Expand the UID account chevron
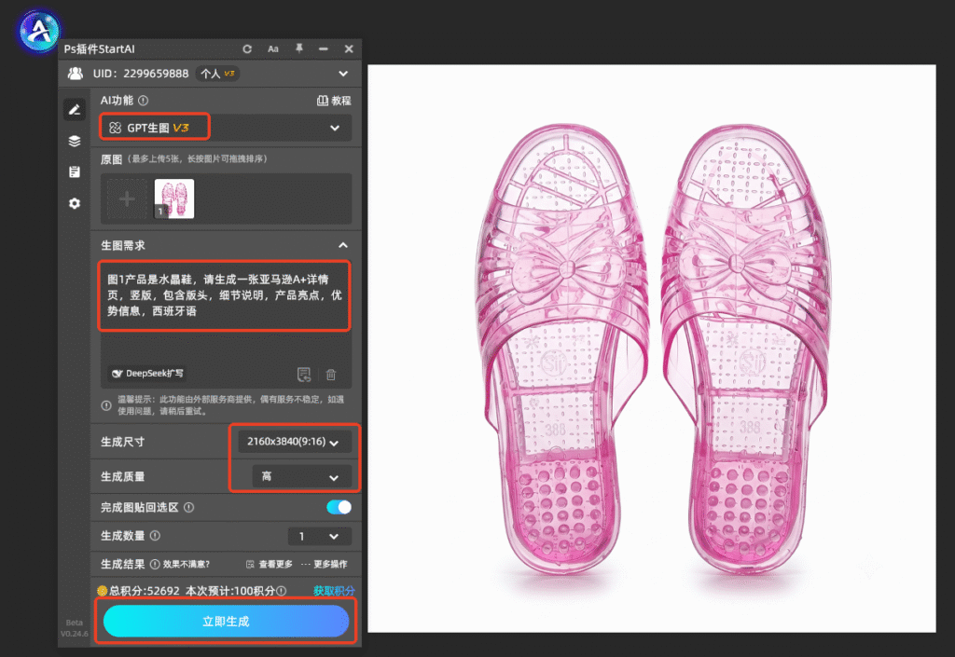The height and width of the screenshot is (657, 955). (343, 74)
